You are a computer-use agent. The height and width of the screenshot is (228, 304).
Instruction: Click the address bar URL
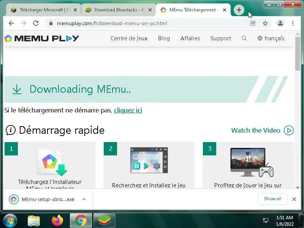112,23
